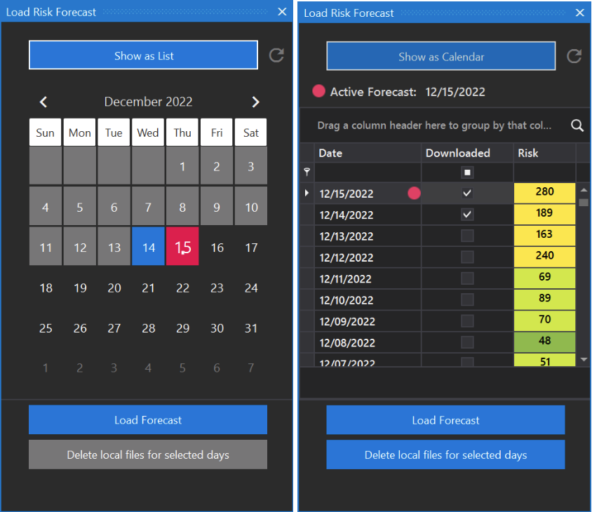Click the yellow 280 risk cell
592x512 pixels.
[544, 192]
